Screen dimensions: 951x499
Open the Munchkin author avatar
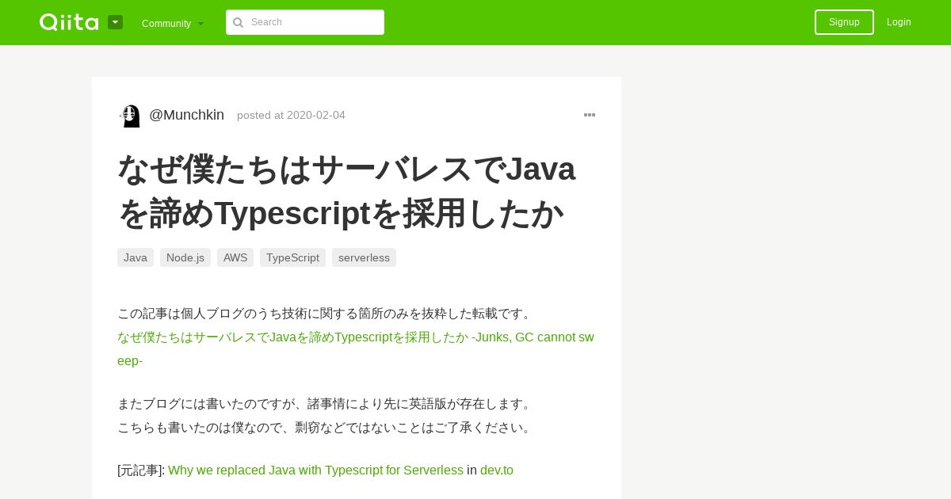coord(130,116)
